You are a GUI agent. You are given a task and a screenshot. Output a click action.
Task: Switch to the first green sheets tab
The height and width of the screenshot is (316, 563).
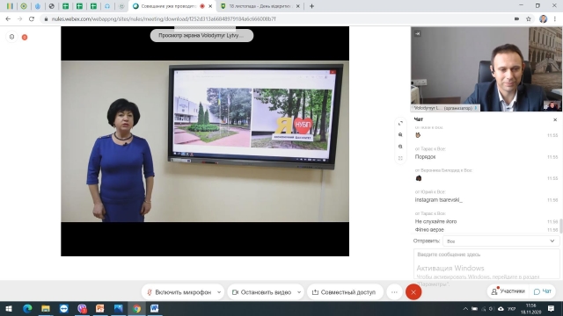(x=65, y=6)
